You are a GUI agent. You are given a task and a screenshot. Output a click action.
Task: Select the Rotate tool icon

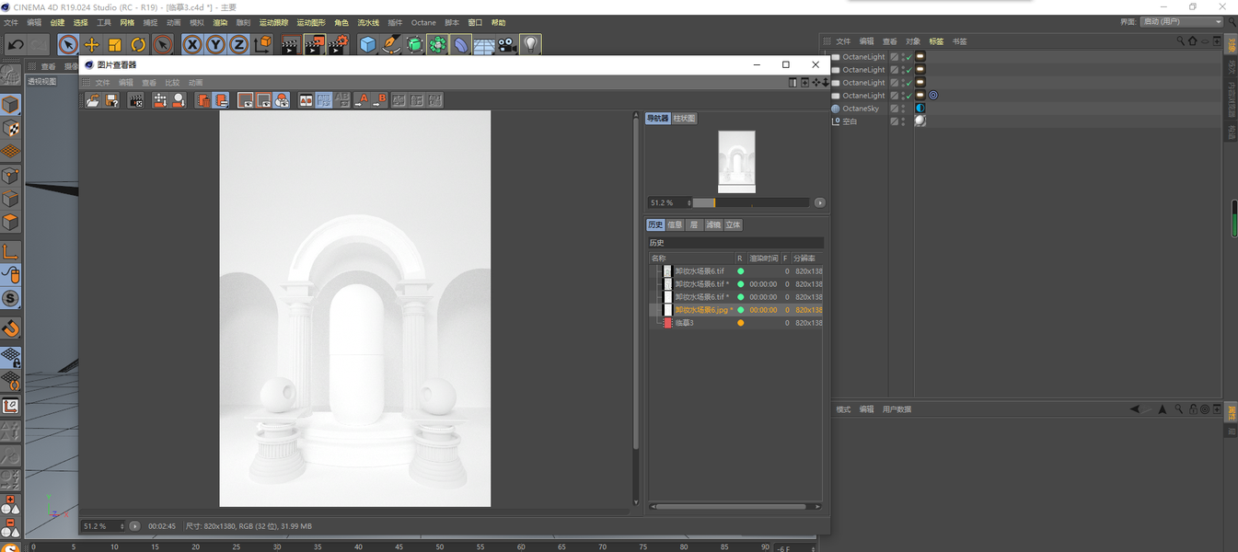click(138, 44)
